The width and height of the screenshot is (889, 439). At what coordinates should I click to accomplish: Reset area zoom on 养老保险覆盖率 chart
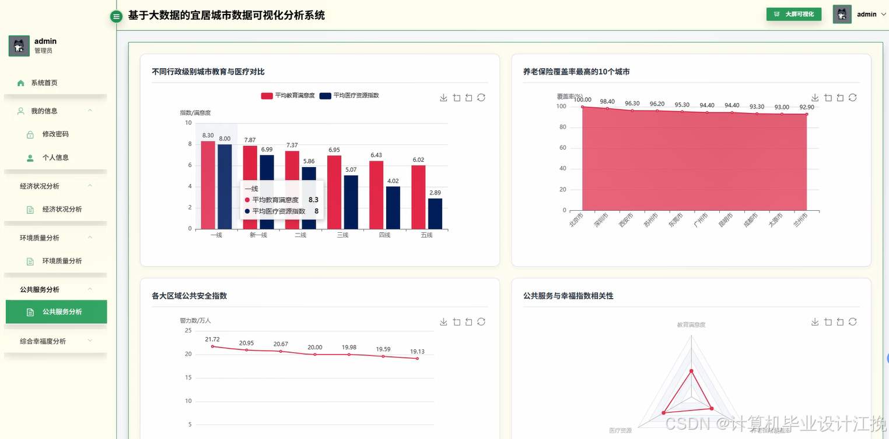tap(840, 98)
